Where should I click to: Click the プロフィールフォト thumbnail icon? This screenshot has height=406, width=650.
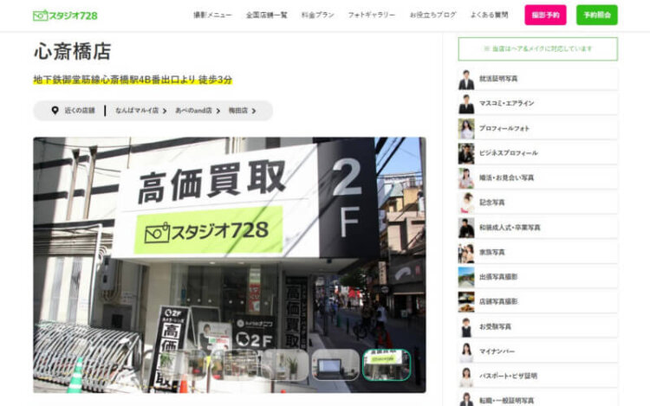(466, 129)
